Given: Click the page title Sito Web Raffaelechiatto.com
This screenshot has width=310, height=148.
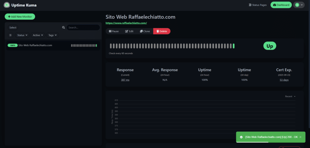Looking at the screenshot, I should pos(140,17).
